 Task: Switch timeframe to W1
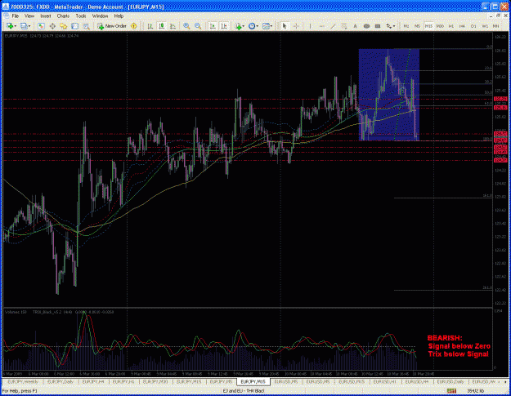coord(485,26)
